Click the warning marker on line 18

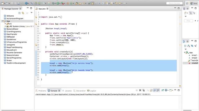36,45
